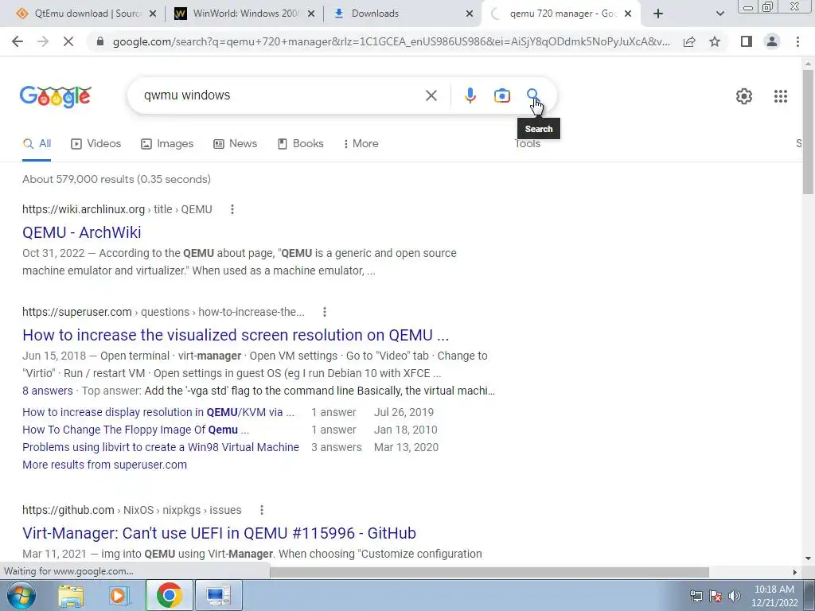Image resolution: width=815 pixels, height=611 pixels.
Task: Close the QtEmu download tab
Action: [x=153, y=14]
